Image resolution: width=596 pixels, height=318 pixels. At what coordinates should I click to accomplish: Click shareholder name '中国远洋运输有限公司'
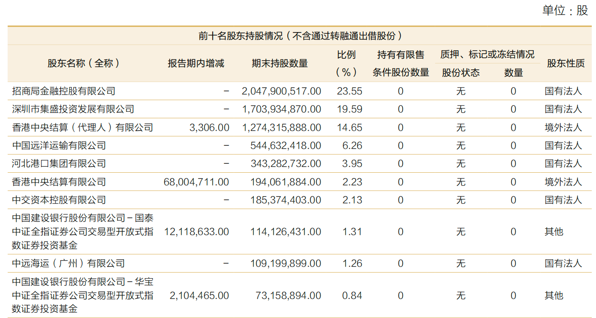point(59,146)
